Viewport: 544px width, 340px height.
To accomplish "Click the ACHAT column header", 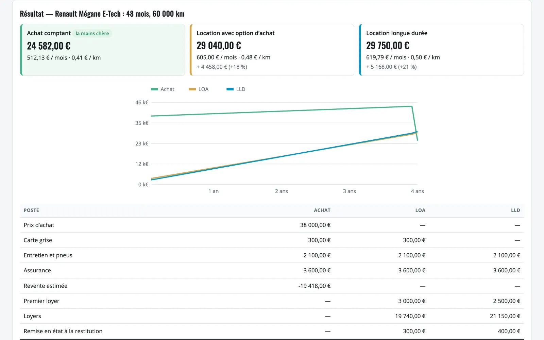I will (322, 210).
